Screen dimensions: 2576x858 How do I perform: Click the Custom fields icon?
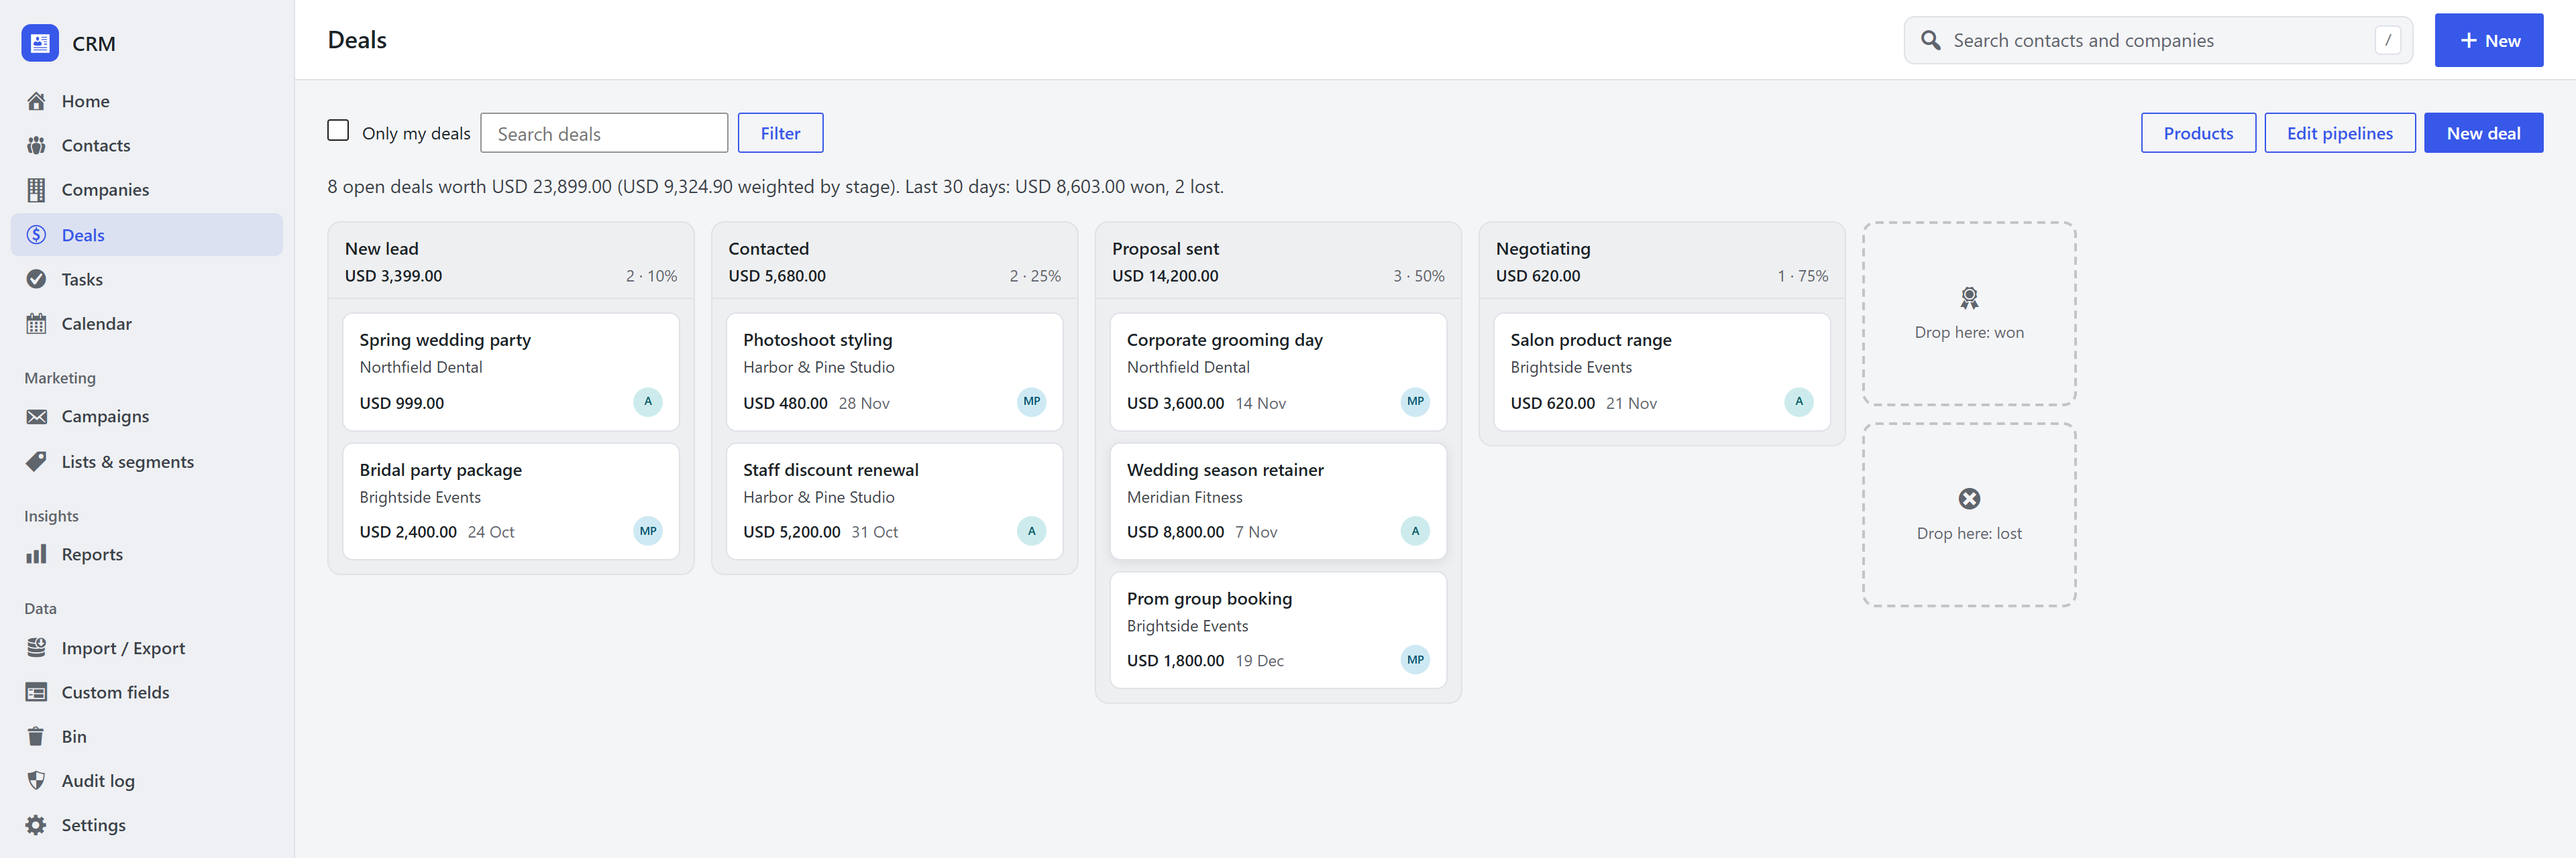36,692
